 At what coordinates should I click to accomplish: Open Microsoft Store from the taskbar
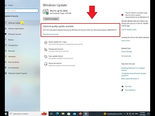tap(69, 114)
